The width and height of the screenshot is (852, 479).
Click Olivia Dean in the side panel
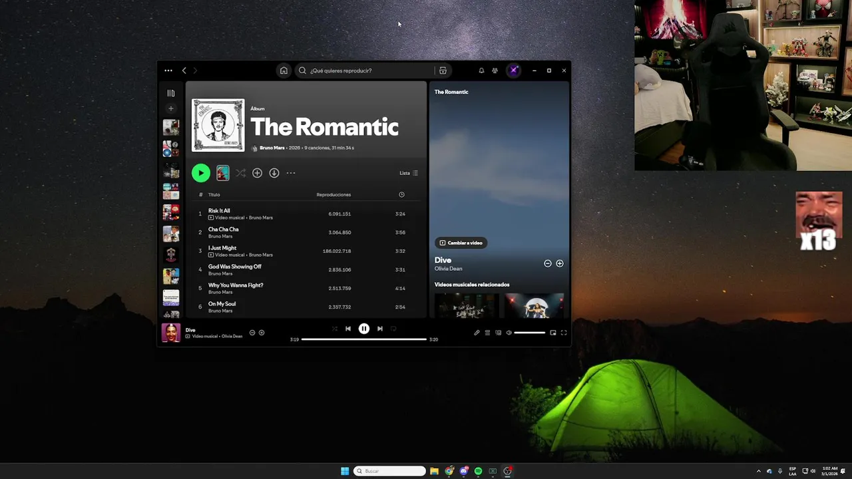click(448, 269)
